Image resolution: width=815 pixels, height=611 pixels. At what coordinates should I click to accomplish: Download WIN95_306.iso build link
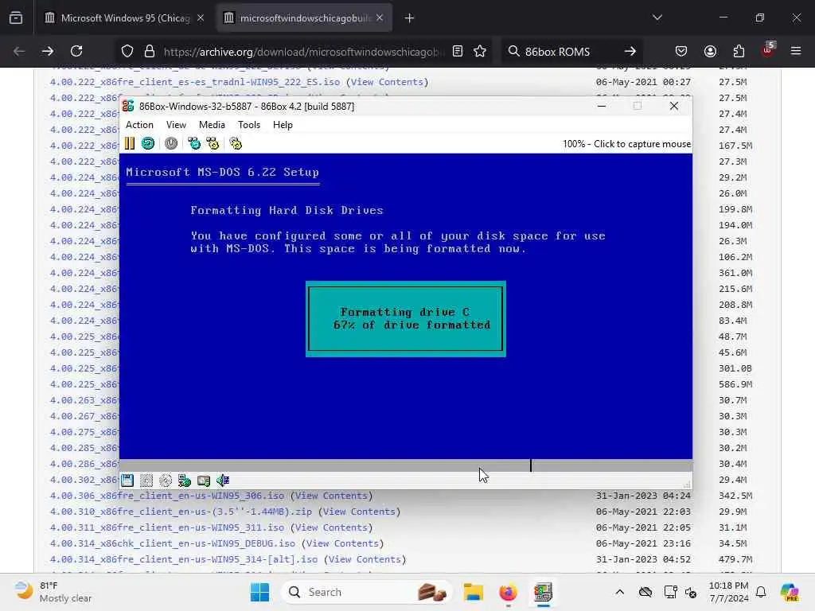(167, 496)
